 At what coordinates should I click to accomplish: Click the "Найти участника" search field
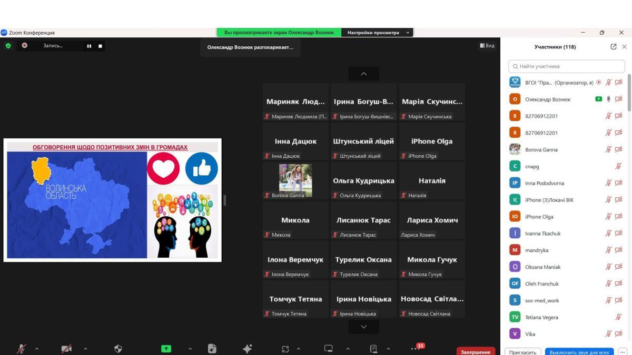[566, 66]
